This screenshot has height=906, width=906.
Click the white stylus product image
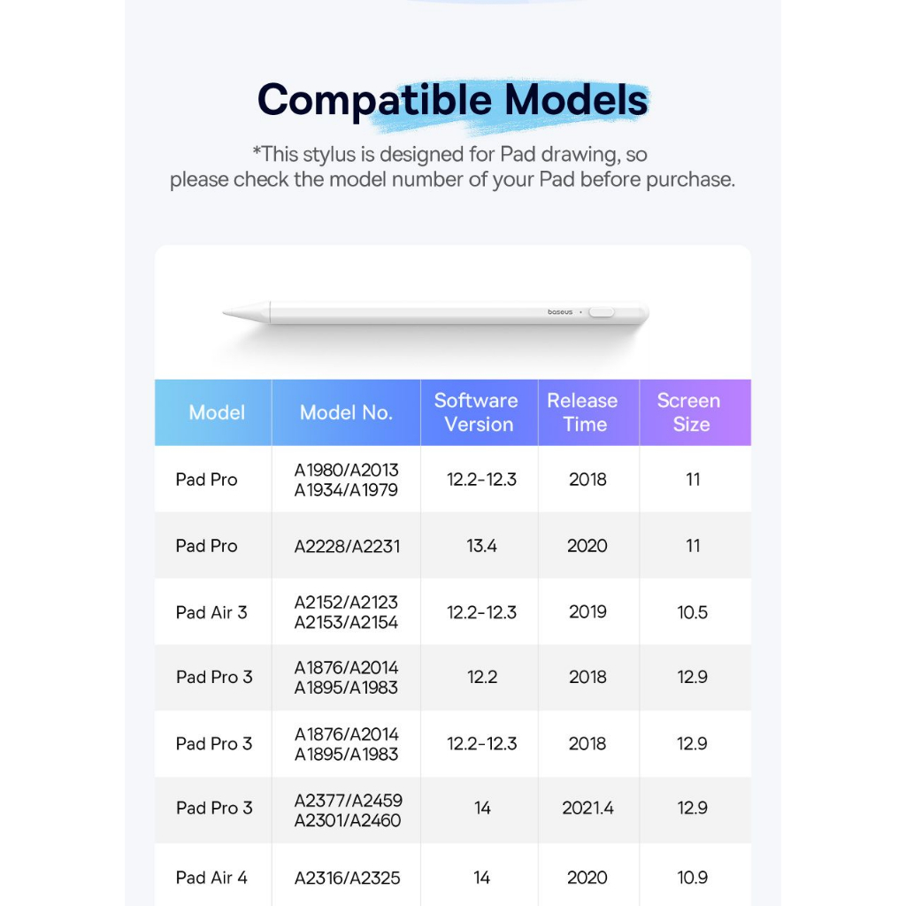click(436, 312)
